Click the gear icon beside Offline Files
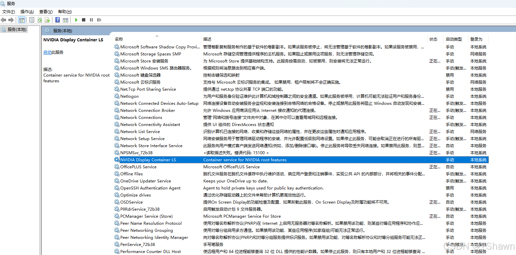 [x=117, y=174]
